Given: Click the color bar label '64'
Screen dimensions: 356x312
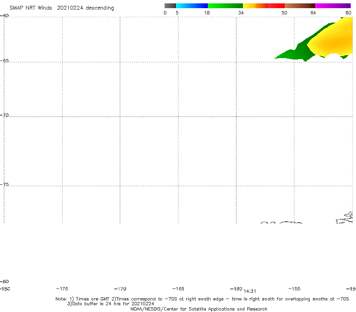Looking at the screenshot, I should (x=313, y=13).
